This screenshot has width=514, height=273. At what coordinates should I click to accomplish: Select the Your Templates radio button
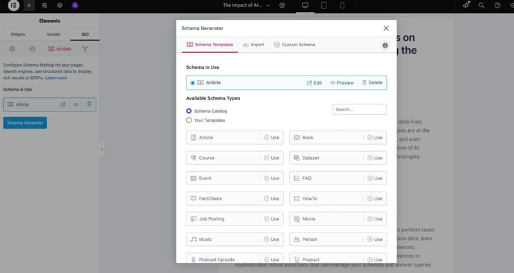pyautogui.click(x=189, y=120)
